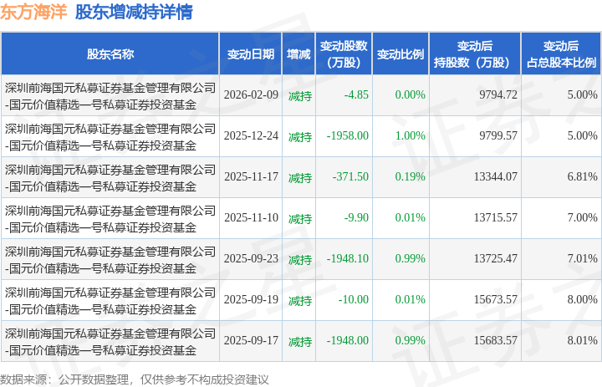Image resolution: width=602 pixels, height=387 pixels.
Task: Click the -1948.10 share change value
Action: click(348, 259)
